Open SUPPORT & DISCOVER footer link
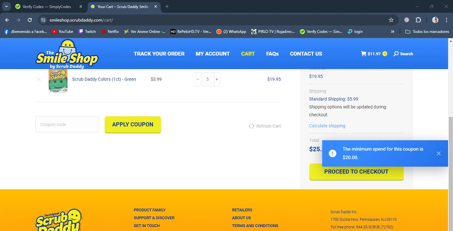This screenshot has height=231, width=453. coord(154,218)
